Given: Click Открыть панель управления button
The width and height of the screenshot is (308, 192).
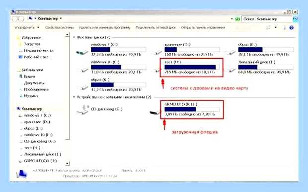Looking at the screenshot, I should coord(203,27).
